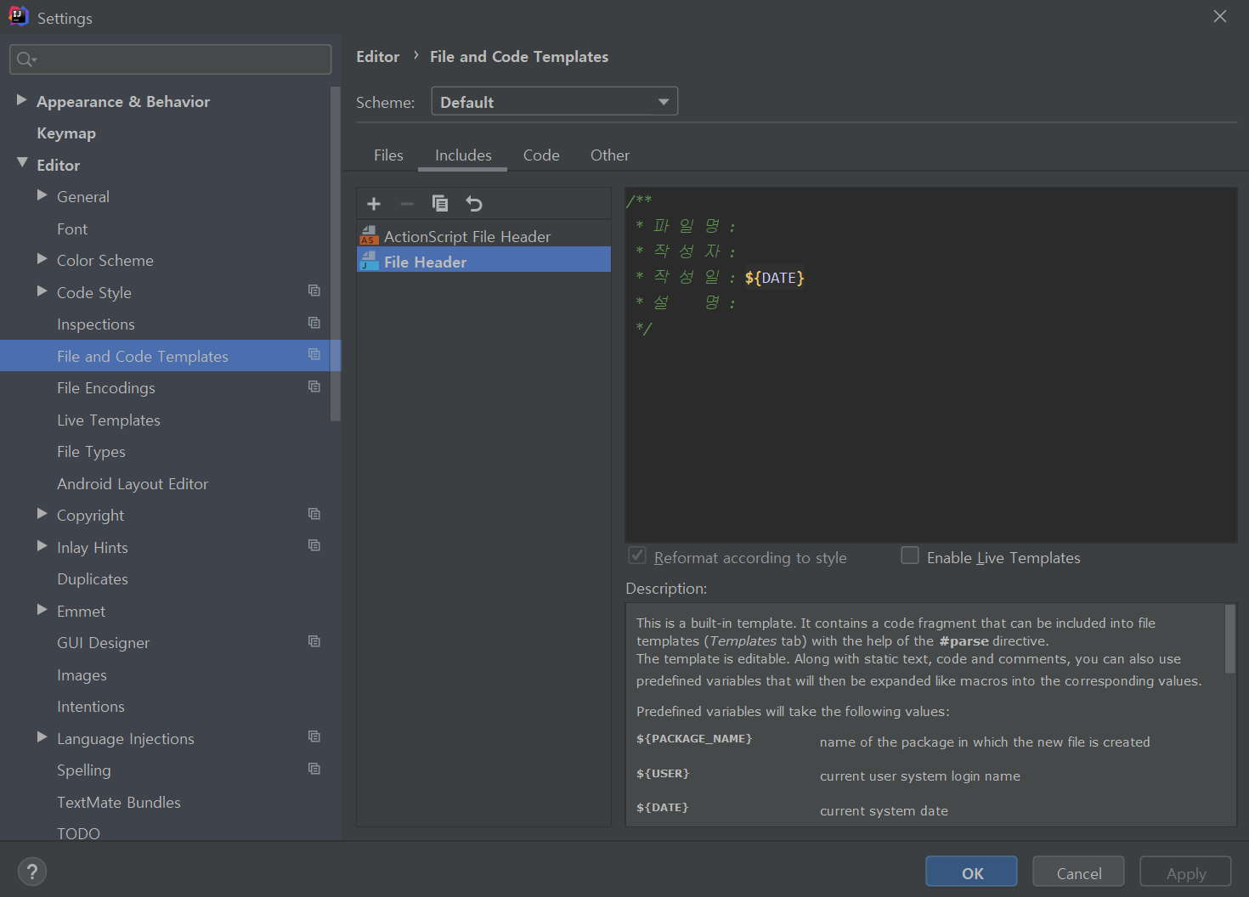Click the copy-settings icon beside Code Style
Screen dimensions: 1249x897
coord(314,291)
